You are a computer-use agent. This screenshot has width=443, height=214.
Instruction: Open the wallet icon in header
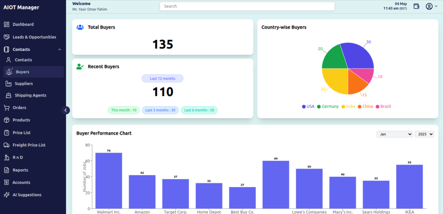click(x=416, y=6)
